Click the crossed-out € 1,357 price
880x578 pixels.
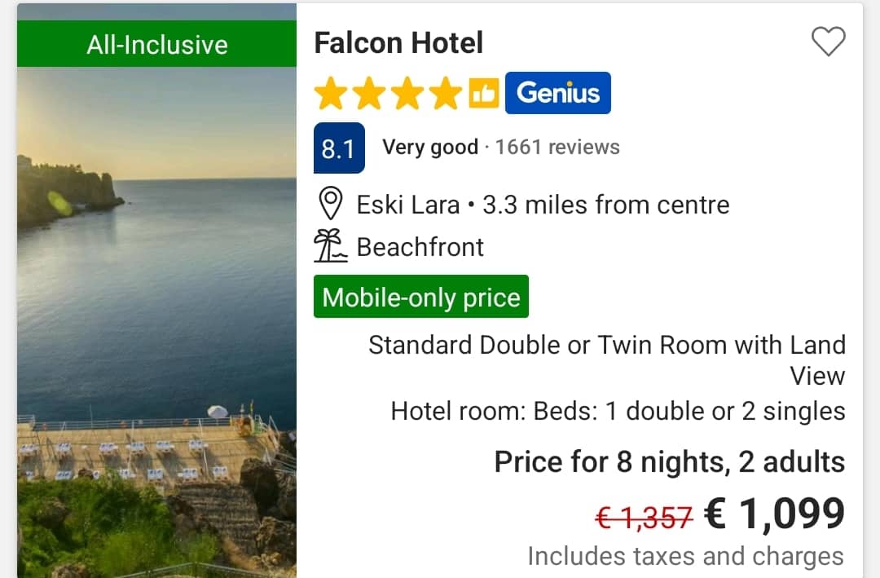click(x=644, y=517)
